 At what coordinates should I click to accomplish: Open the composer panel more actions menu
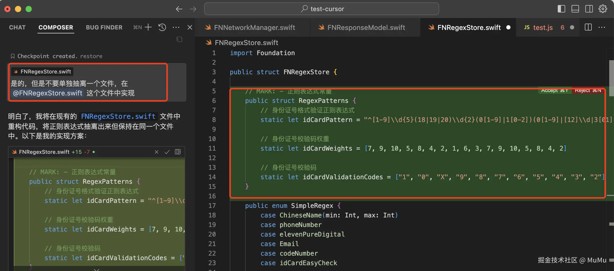(x=176, y=27)
